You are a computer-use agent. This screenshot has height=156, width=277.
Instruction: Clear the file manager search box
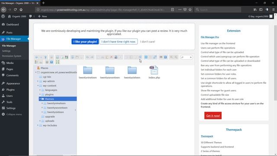click(x=190, y=57)
